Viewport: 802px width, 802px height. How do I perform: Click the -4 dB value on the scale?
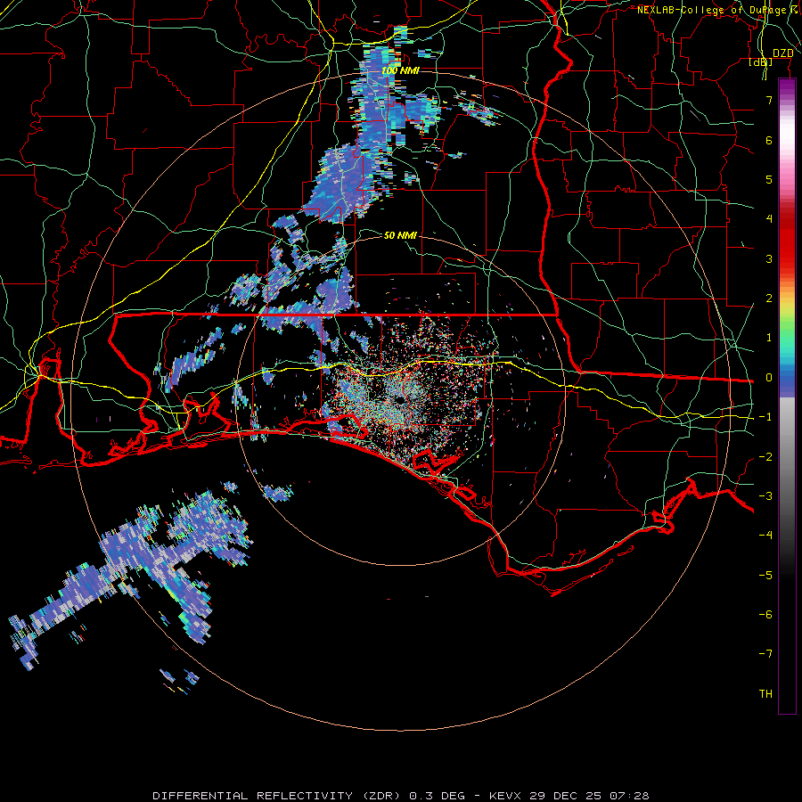click(x=765, y=536)
